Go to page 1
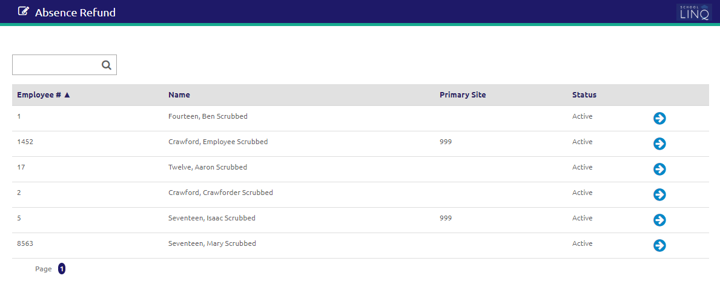The width and height of the screenshot is (720, 284). [62, 269]
